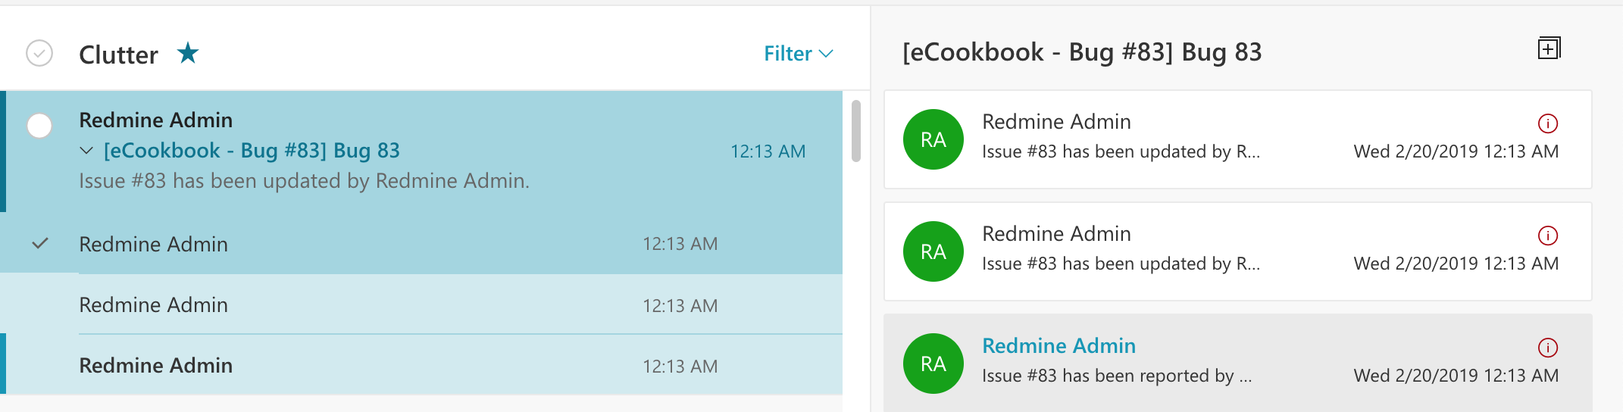Click the blue Redmine Admin sender name

click(x=1059, y=345)
